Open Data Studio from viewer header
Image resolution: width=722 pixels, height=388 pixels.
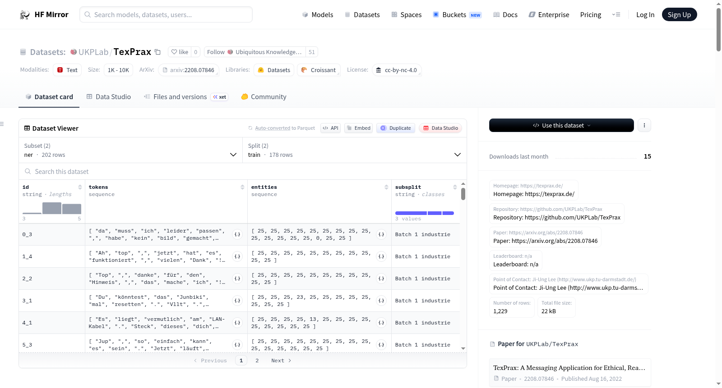[440, 128]
